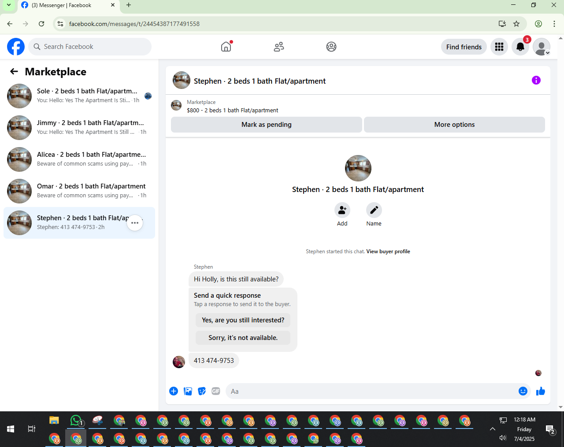Send 'Sorry, it's not available.' quick response
The height and width of the screenshot is (447, 564).
243,338
